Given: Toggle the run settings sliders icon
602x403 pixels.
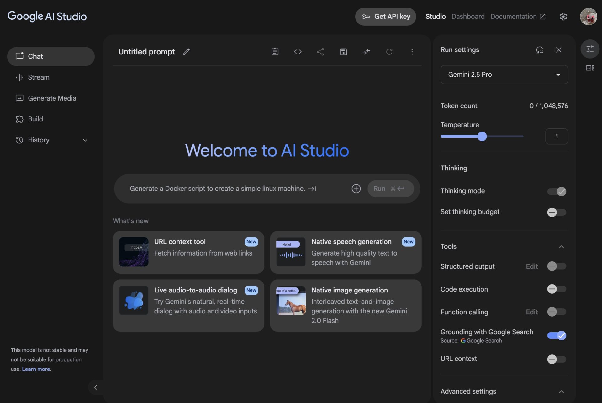Looking at the screenshot, I should point(590,49).
